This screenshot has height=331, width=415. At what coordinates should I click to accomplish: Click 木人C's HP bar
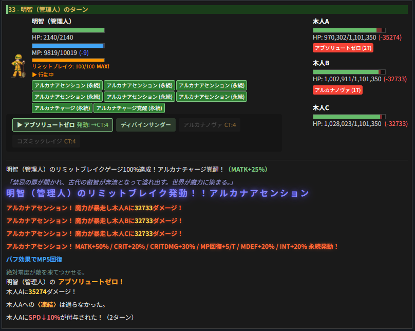pyautogui.click(x=348, y=116)
